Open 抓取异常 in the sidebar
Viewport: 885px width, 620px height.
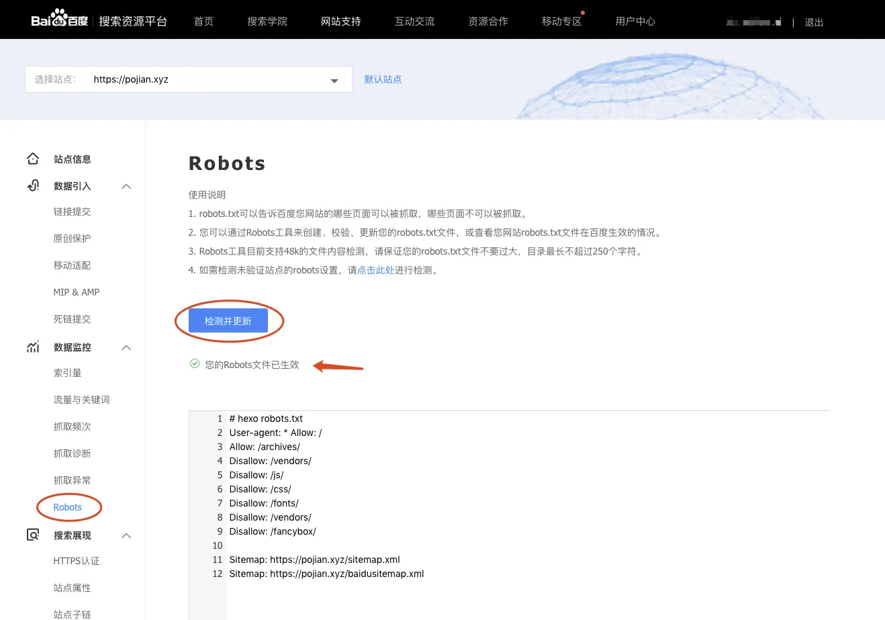click(x=73, y=480)
